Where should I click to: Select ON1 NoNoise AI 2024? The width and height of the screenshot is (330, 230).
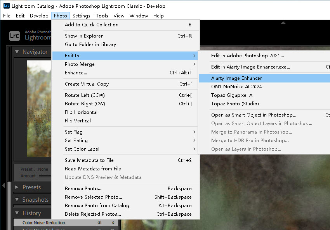pos(264,87)
